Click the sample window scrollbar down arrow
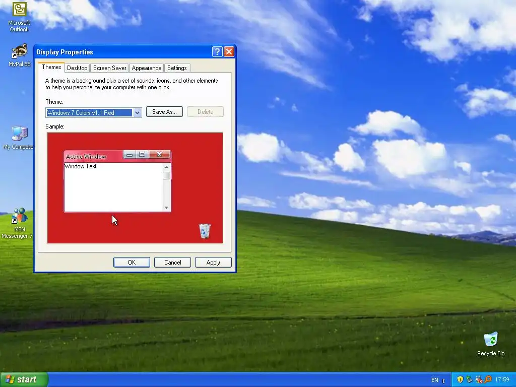Image resolution: width=516 pixels, height=387 pixels. coord(166,207)
